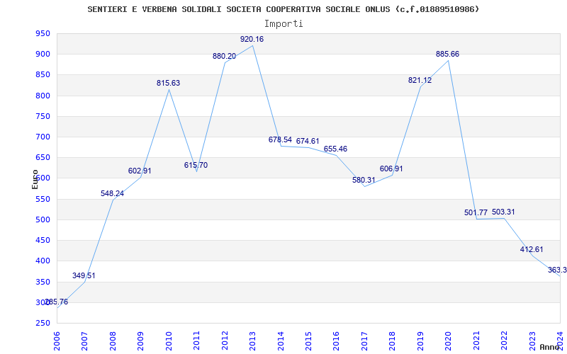Click the 2022 year tick label
567x354 pixels.
[504, 341]
